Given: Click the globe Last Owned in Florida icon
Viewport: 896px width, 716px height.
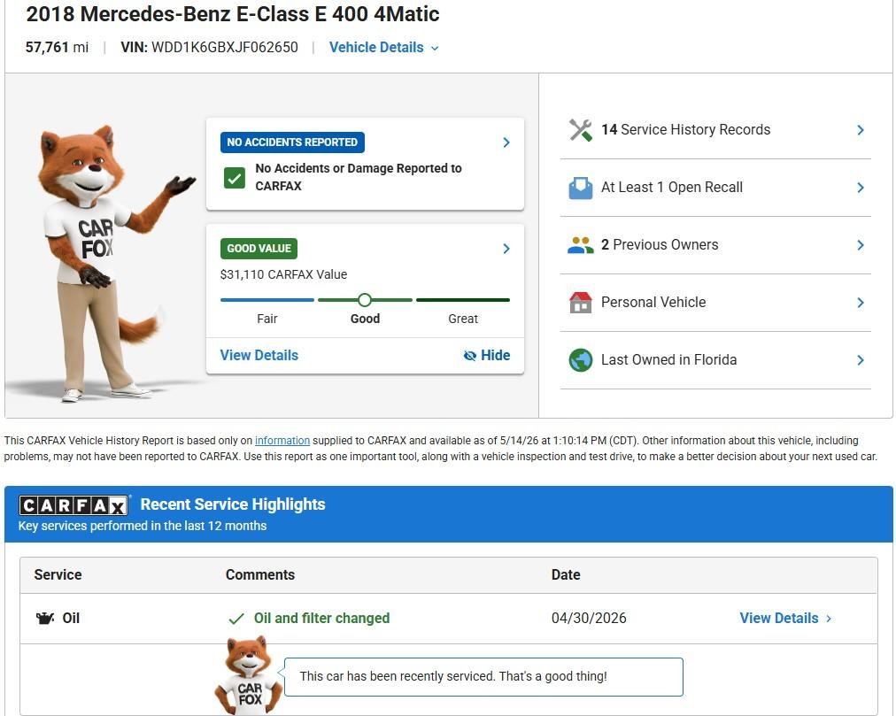Looking at the screenshot, I should click(581, 360).
